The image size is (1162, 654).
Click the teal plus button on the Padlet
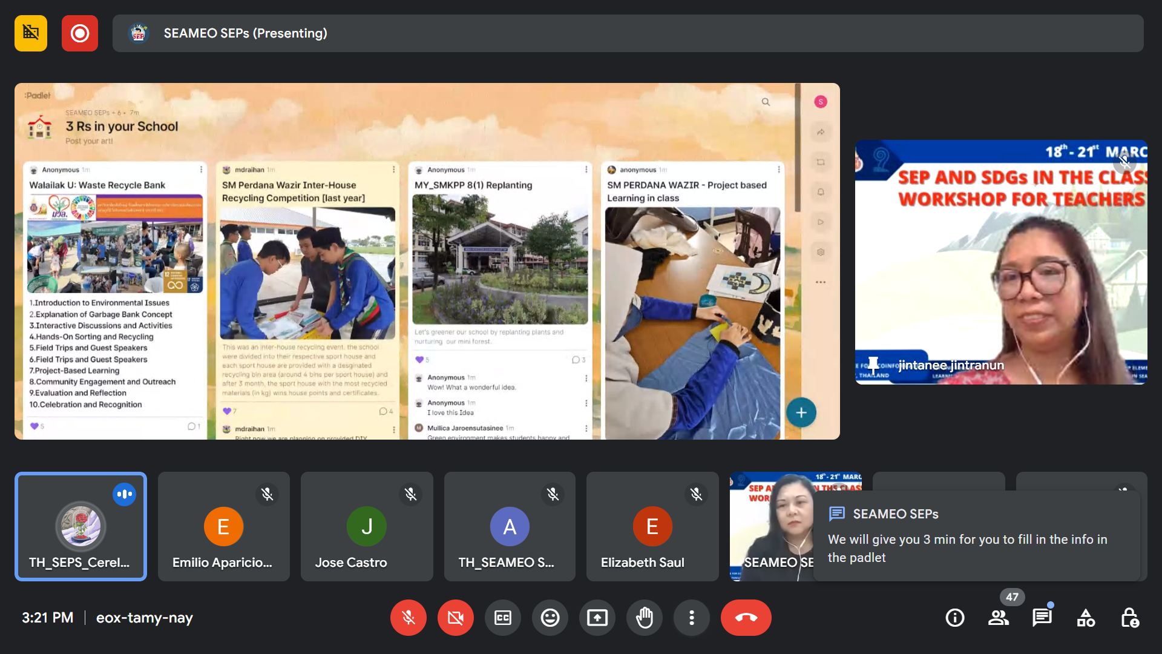click(x=801, y=413)
